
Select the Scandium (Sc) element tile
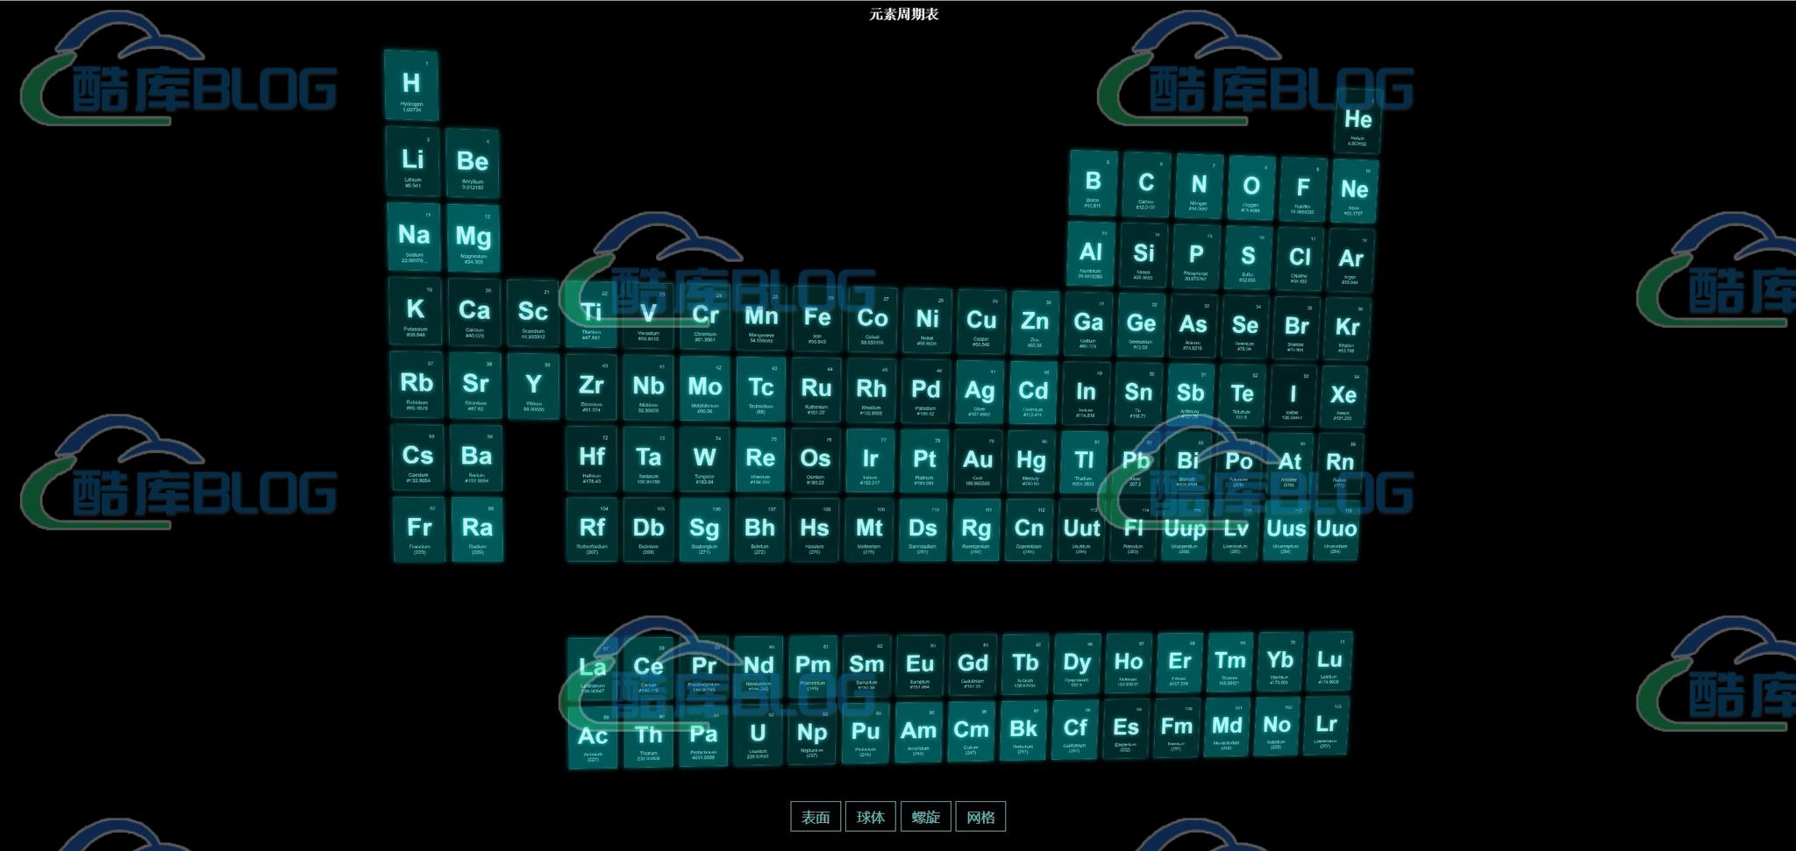(x=532, y=314)
